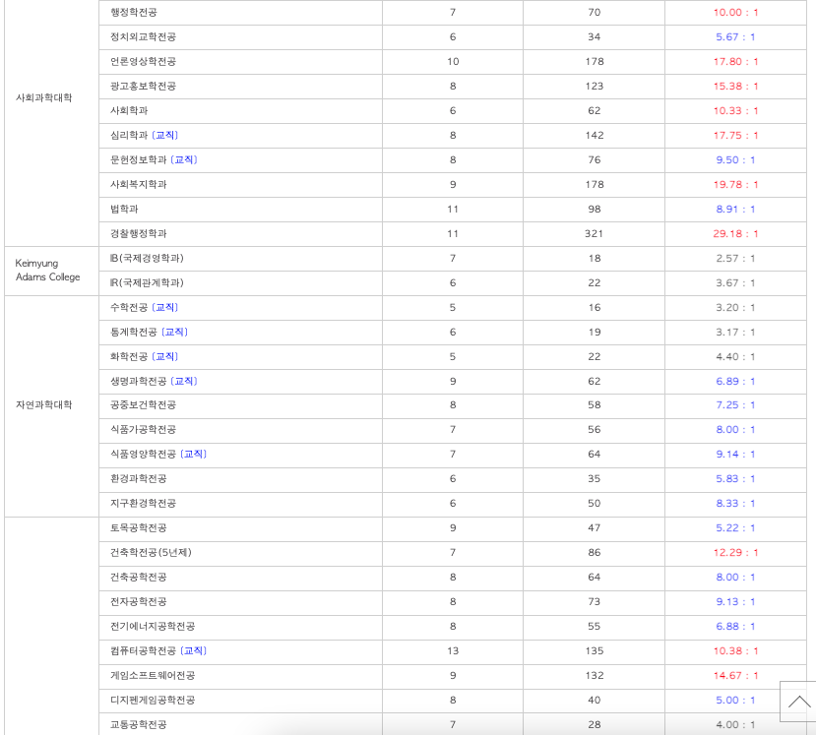Open the 교직 link beside 화학전공

(165, 356)
